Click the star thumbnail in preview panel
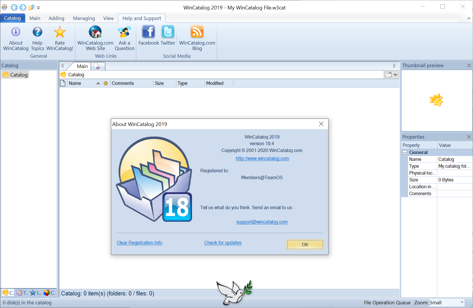473x308 pixels. 436,100
